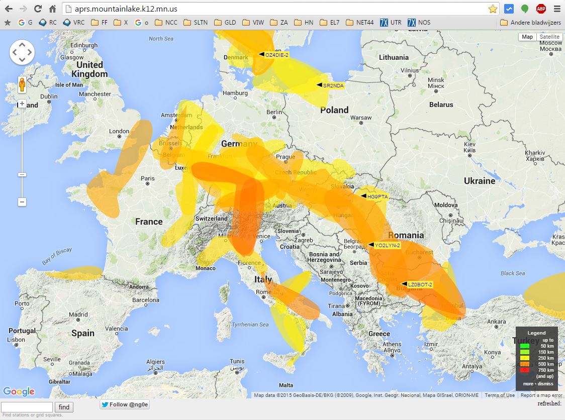
Task: Expand the NCC bookmark folder
Action: coord(166,22)
